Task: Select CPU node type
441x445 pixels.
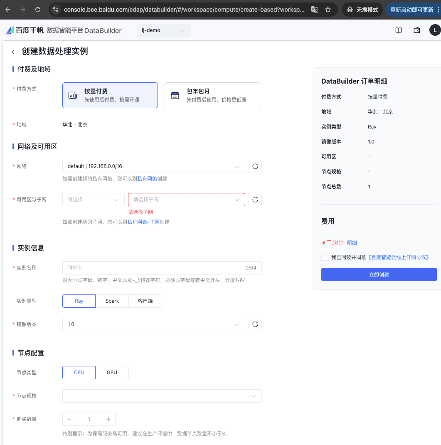Action: tap(79, 372)
